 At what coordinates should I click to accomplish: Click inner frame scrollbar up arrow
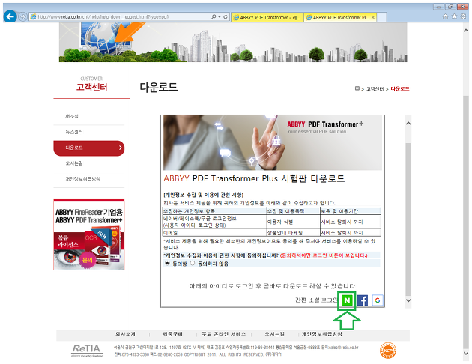point(408,124)
